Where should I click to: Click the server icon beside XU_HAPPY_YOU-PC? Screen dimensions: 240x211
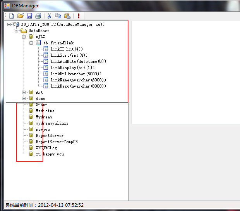click(16, 24)
